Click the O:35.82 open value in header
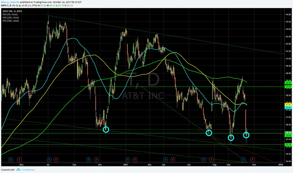 (x=42, y=5)
